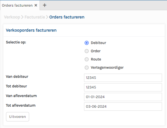Click the Verkooporders factureren panel heading
Image resolution: width=167 pixels, height=128 pixels.
coord(31,30)
